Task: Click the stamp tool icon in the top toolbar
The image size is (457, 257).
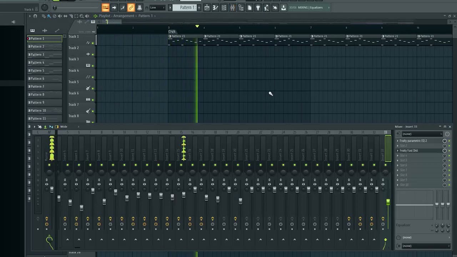Action: (x=140, y=7)
